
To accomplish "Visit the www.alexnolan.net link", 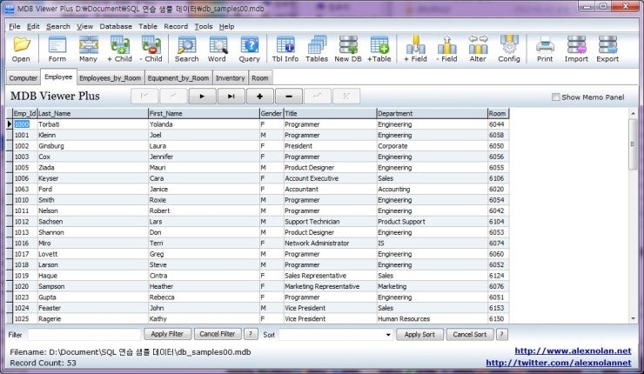I will tap(576, 351).
